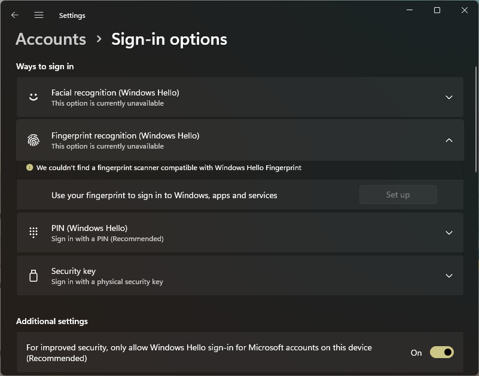Click the Sign-in options heading
Screen dimensions: 479x376
169,39
